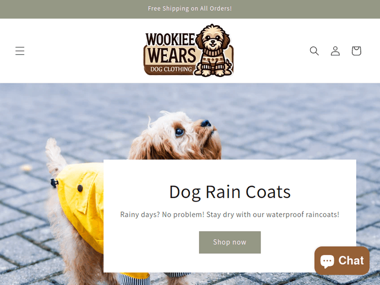
Task: Click the WEARS word in the logo
Action: click(172, 56)
